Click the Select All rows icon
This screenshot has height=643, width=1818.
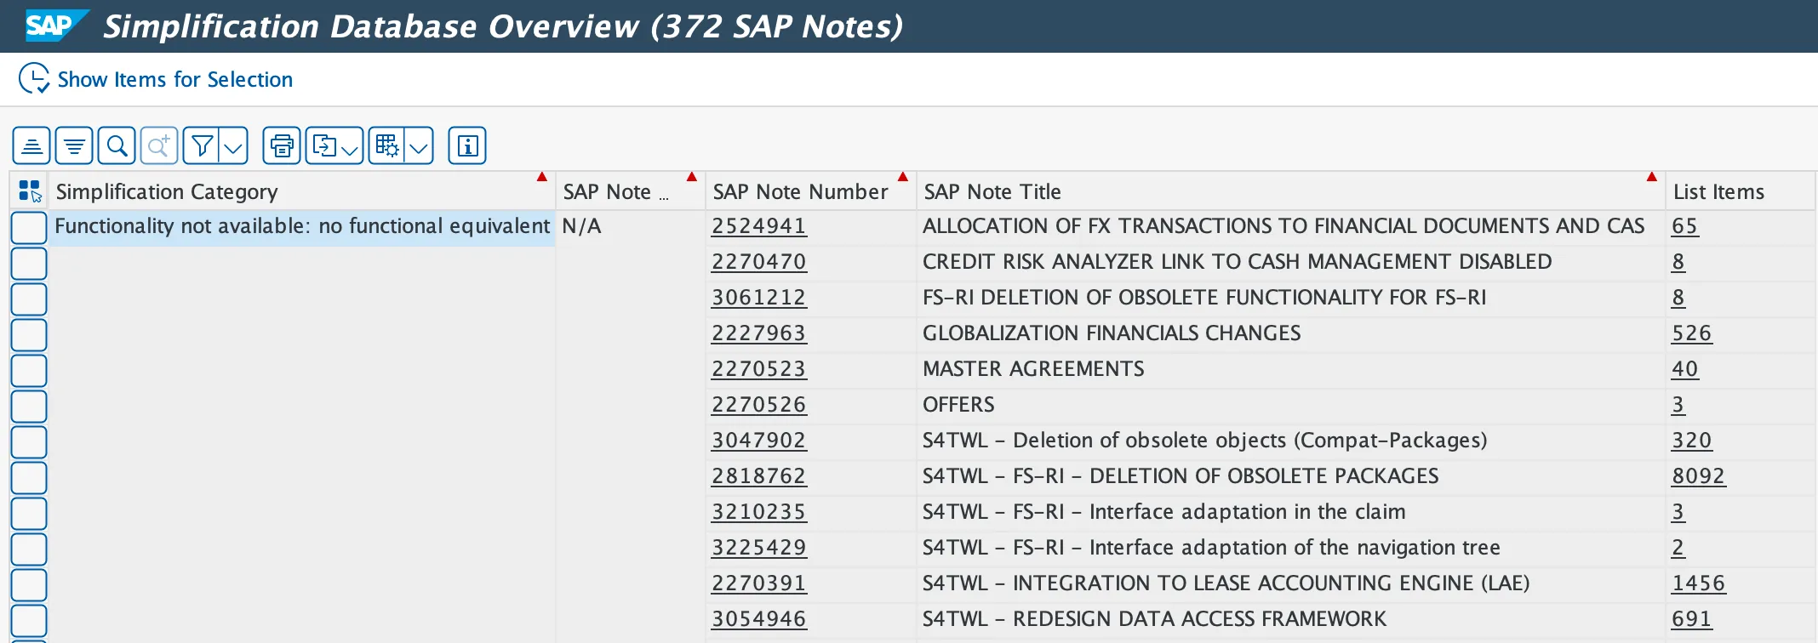(30, 191)
